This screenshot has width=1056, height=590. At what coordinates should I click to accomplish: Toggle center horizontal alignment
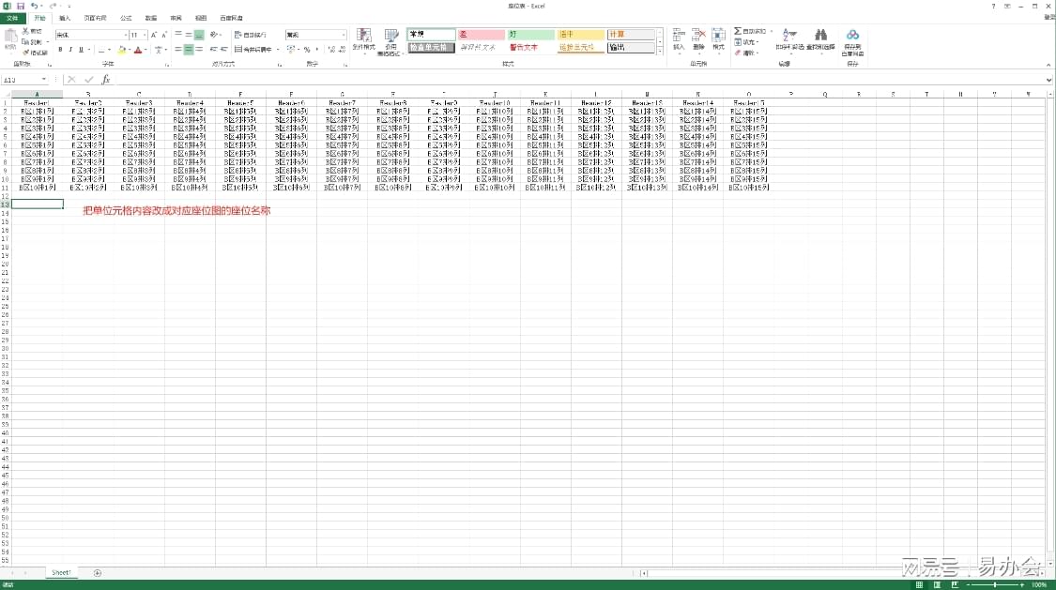tap(189, 49)
